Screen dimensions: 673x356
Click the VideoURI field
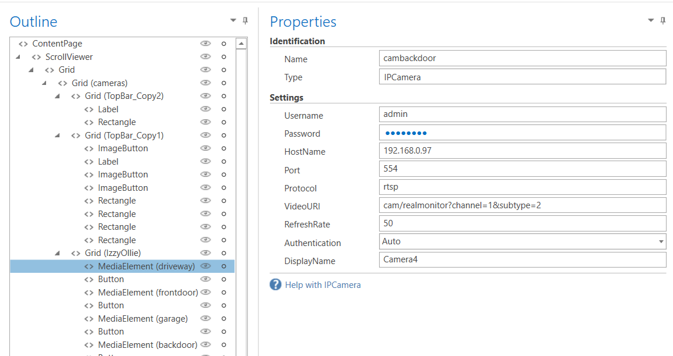[523, 205]
